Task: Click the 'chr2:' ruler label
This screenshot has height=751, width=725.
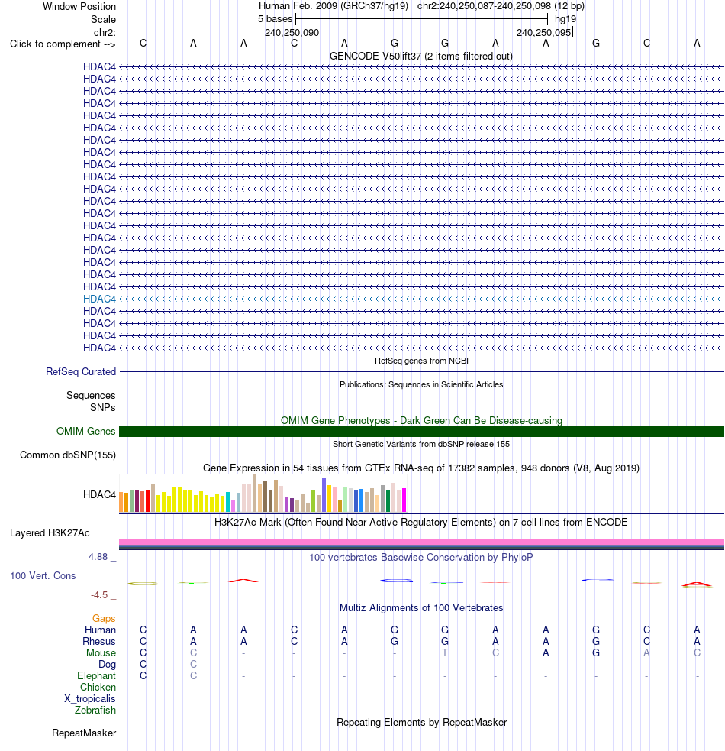Action: click(x=105, y=33)
